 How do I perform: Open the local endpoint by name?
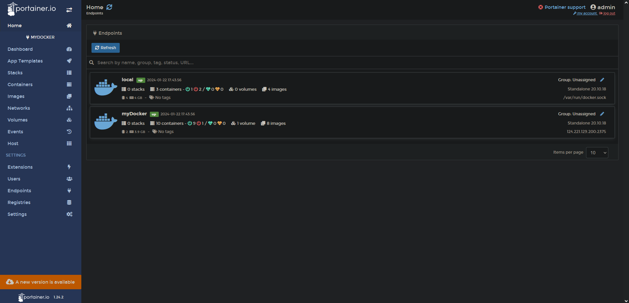pos(128,80)
